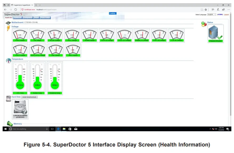234x153 pixels.
Task: Select the VCPU_STPLL Voltage gauge
Action: [x=38, y=51]
